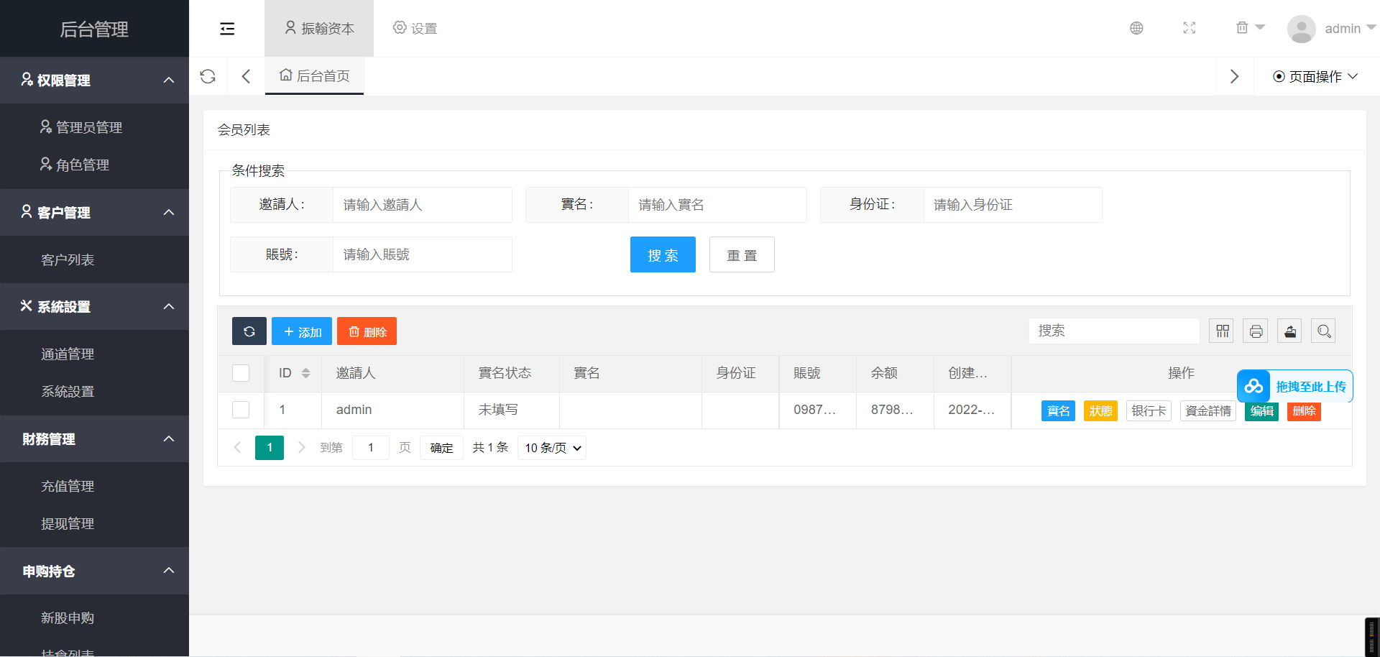Export the table using the export icon
1380x657 pixels.
[1289, 331]
